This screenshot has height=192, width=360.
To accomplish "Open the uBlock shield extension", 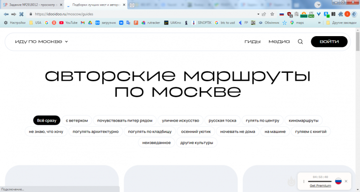I will click(290, 15).
